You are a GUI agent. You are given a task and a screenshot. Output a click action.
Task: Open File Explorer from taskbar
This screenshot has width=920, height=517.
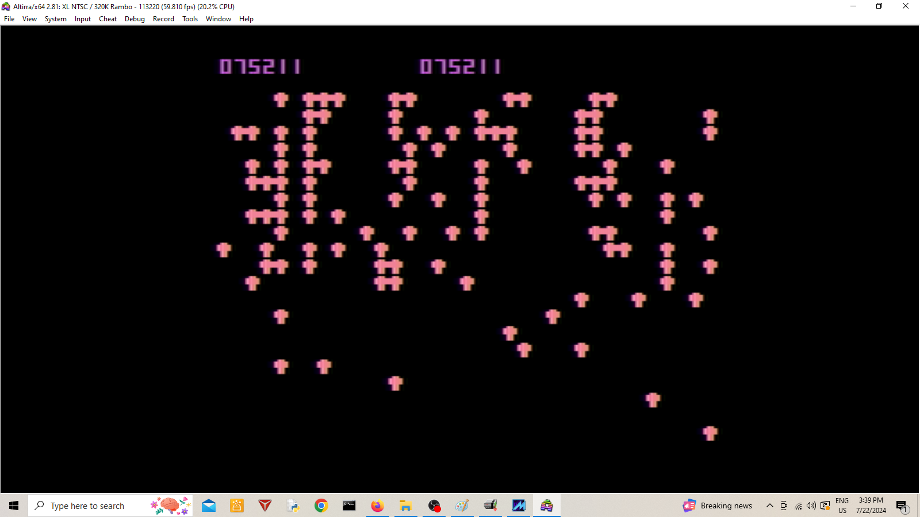[405, 506]
